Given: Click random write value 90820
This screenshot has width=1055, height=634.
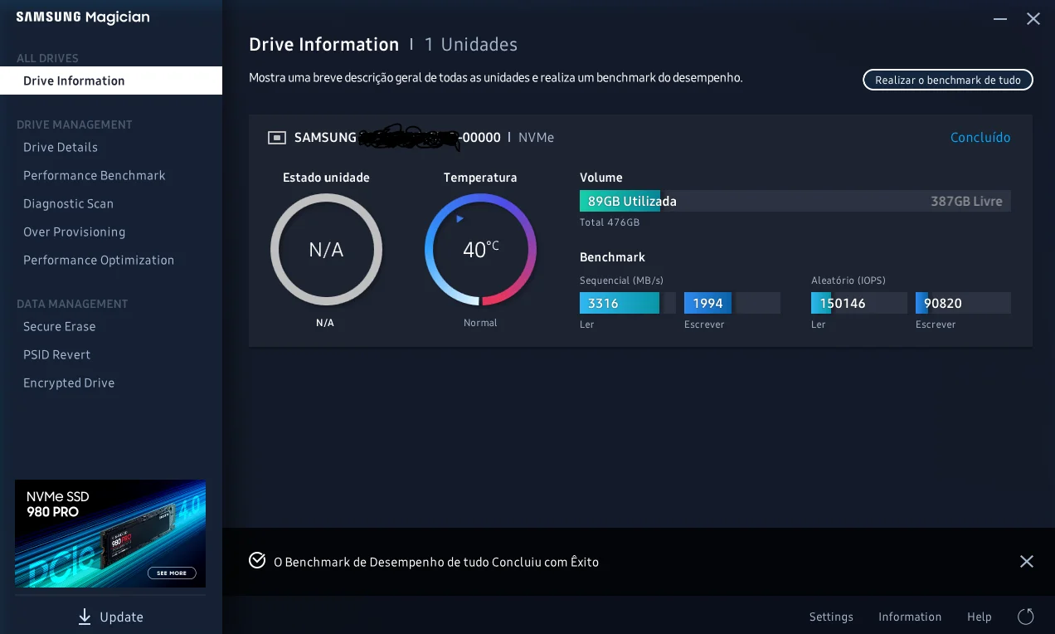Looking at the screenshot, I should pos(943,303).
